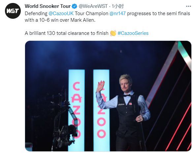Click the CAZOO logo on the waistcoat
Screen dimensions: 193x153
tap(121, 105)
